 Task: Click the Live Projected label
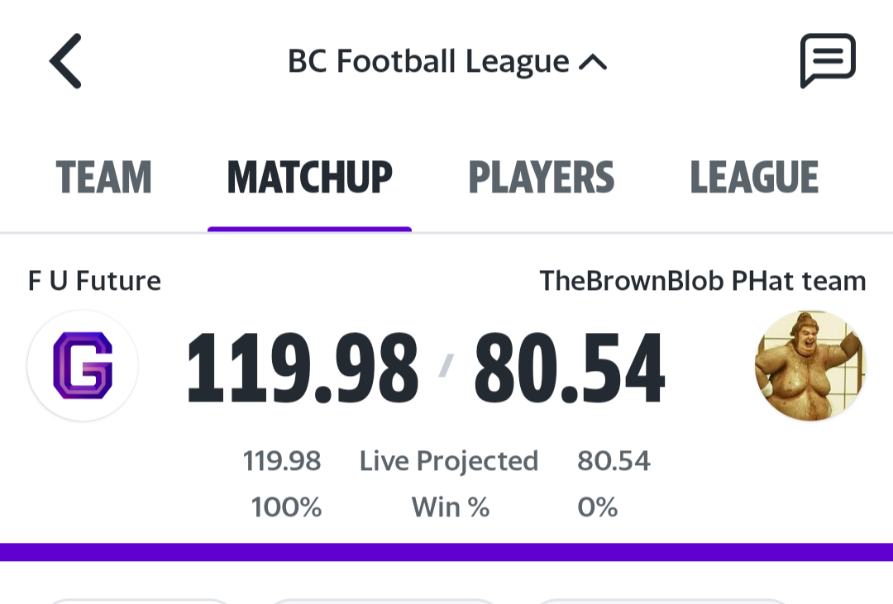coord(449,461)
